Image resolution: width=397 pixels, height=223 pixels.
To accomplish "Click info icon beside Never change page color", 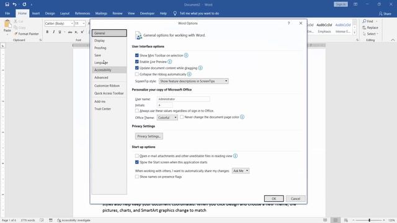I will point(242,117).
